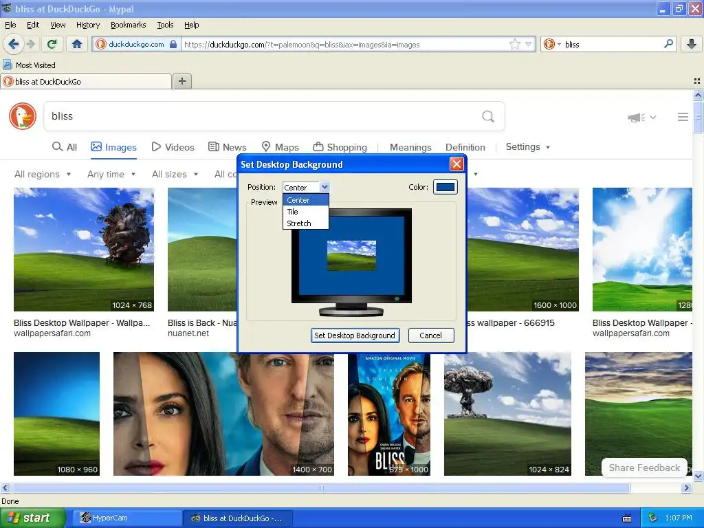The image size is (704, 528).
Task: Open the DuckDuckGo Settings dropdown
Action: pos(527,147)
